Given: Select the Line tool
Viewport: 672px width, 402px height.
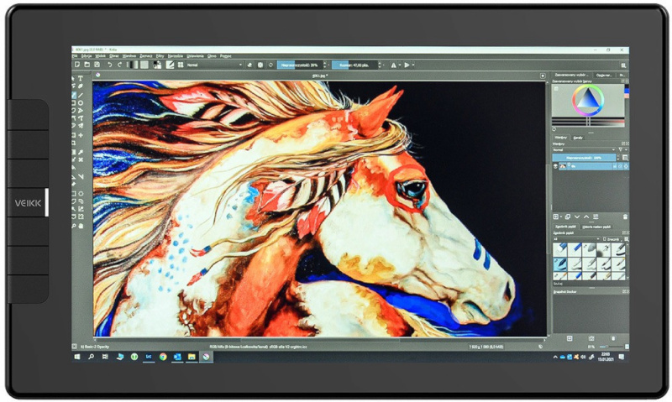Looking at the screenshot, I should point(80,95).
